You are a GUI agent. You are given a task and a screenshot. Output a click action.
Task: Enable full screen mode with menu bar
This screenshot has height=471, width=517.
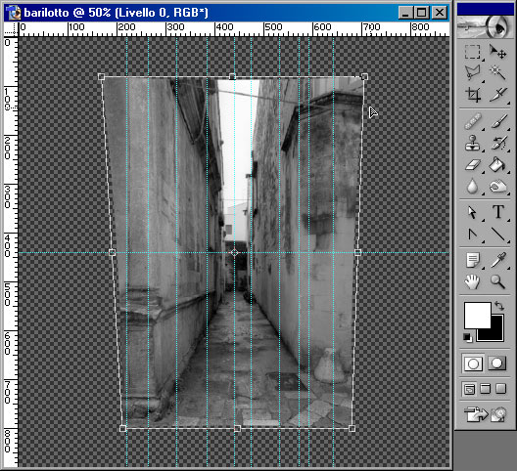486,389
